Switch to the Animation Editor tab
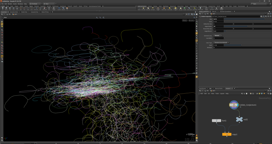This screenshot has width=272, height=144. click(14, 12)
